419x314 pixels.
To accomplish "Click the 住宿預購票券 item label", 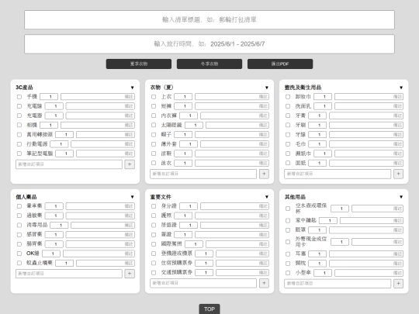I will 176,263.
